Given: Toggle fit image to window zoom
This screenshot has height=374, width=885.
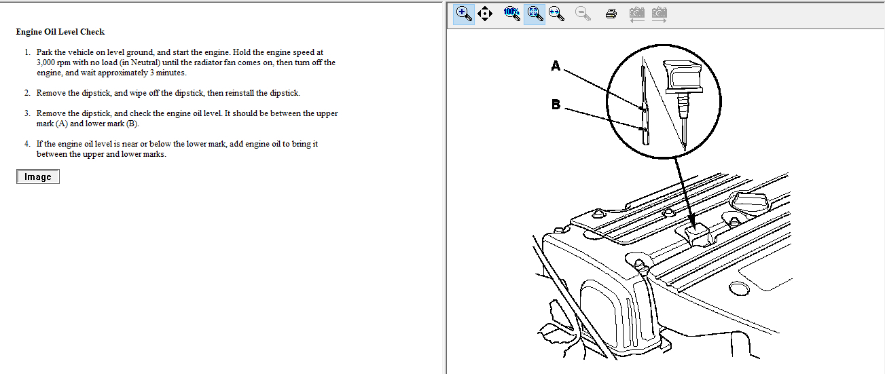Looking at the screenshot, I should 535,14.
